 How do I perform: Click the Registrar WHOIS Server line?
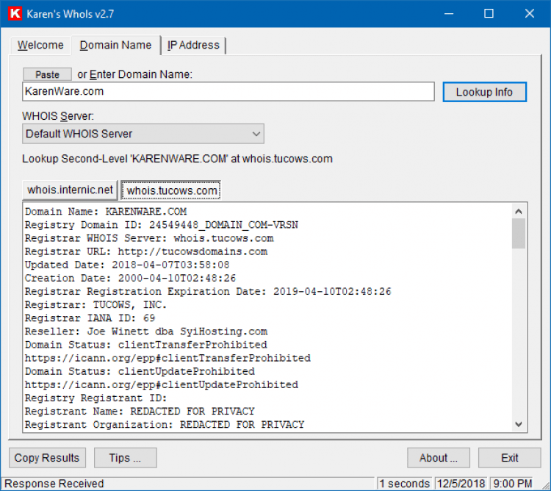click(149, 238)
